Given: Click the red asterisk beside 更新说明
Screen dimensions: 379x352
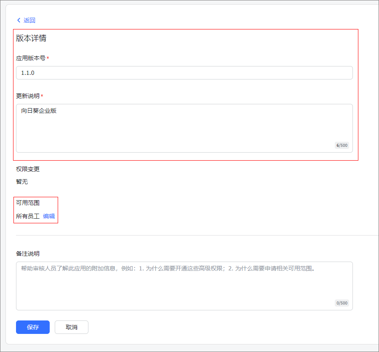Looking at the screenshot, I should pyautogui.click(x=42, y=96).
